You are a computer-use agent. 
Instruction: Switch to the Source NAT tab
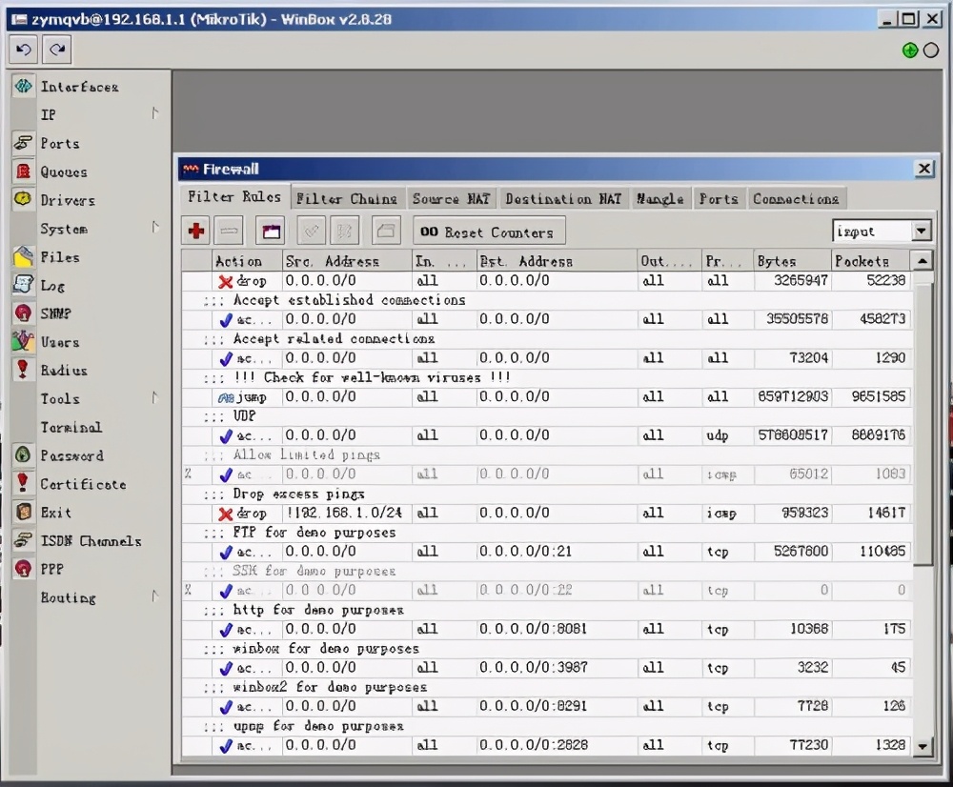(451, 198)
